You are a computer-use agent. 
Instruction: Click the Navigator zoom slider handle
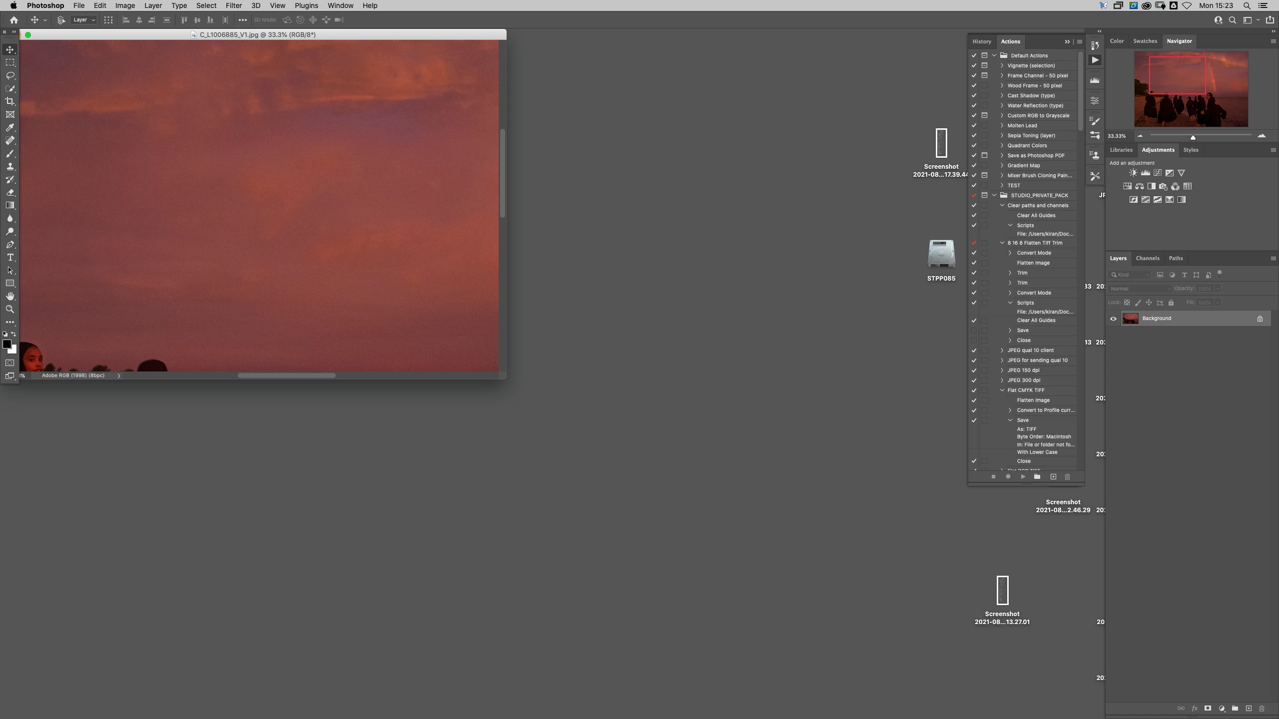click(1193, 137)
